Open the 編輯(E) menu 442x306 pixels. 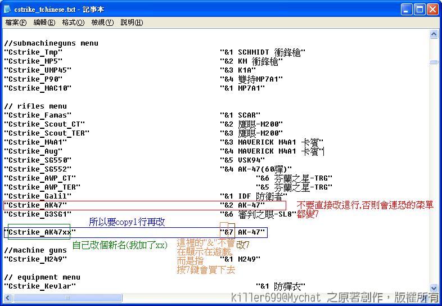[44, 22]
